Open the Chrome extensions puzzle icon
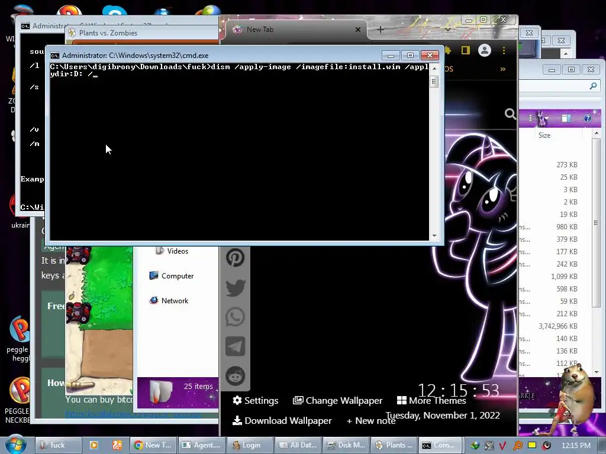The height and width of the screenshot is (454, 606). 449,50
